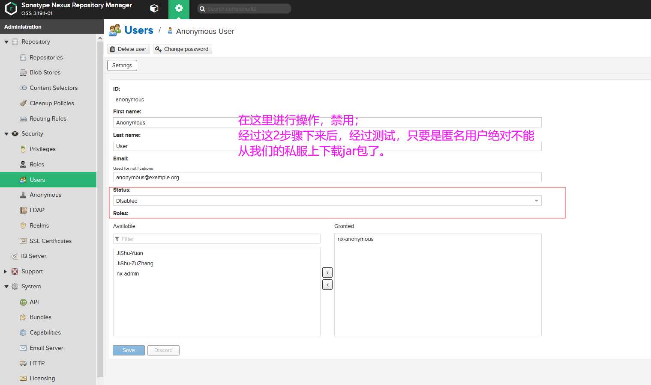
Task: Click the Available roles Filter field
Action: tap(217, 239)
